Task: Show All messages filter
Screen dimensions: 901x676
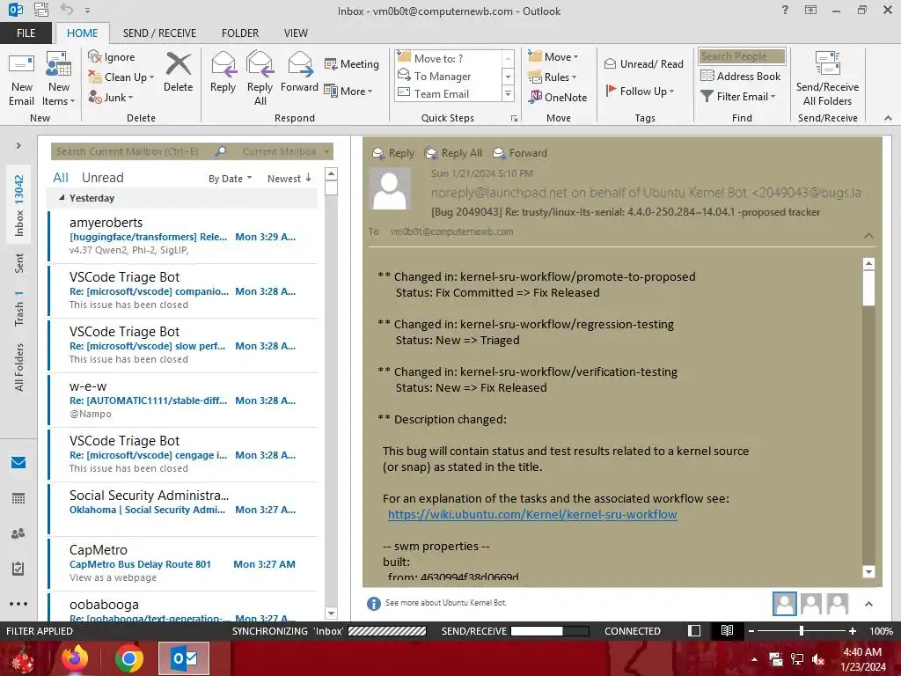Action: tap(61, 178)
